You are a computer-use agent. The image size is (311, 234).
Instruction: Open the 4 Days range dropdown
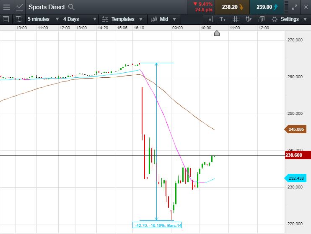click(80, 19)
